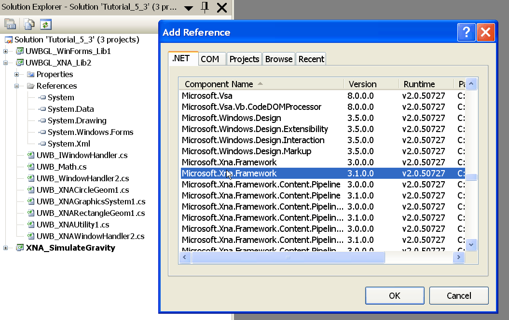Collapse the UWBGL_XNA_Lib2 project node
Image resolution: width=509 pixels, height=320 pixels.
pos(6,63)
